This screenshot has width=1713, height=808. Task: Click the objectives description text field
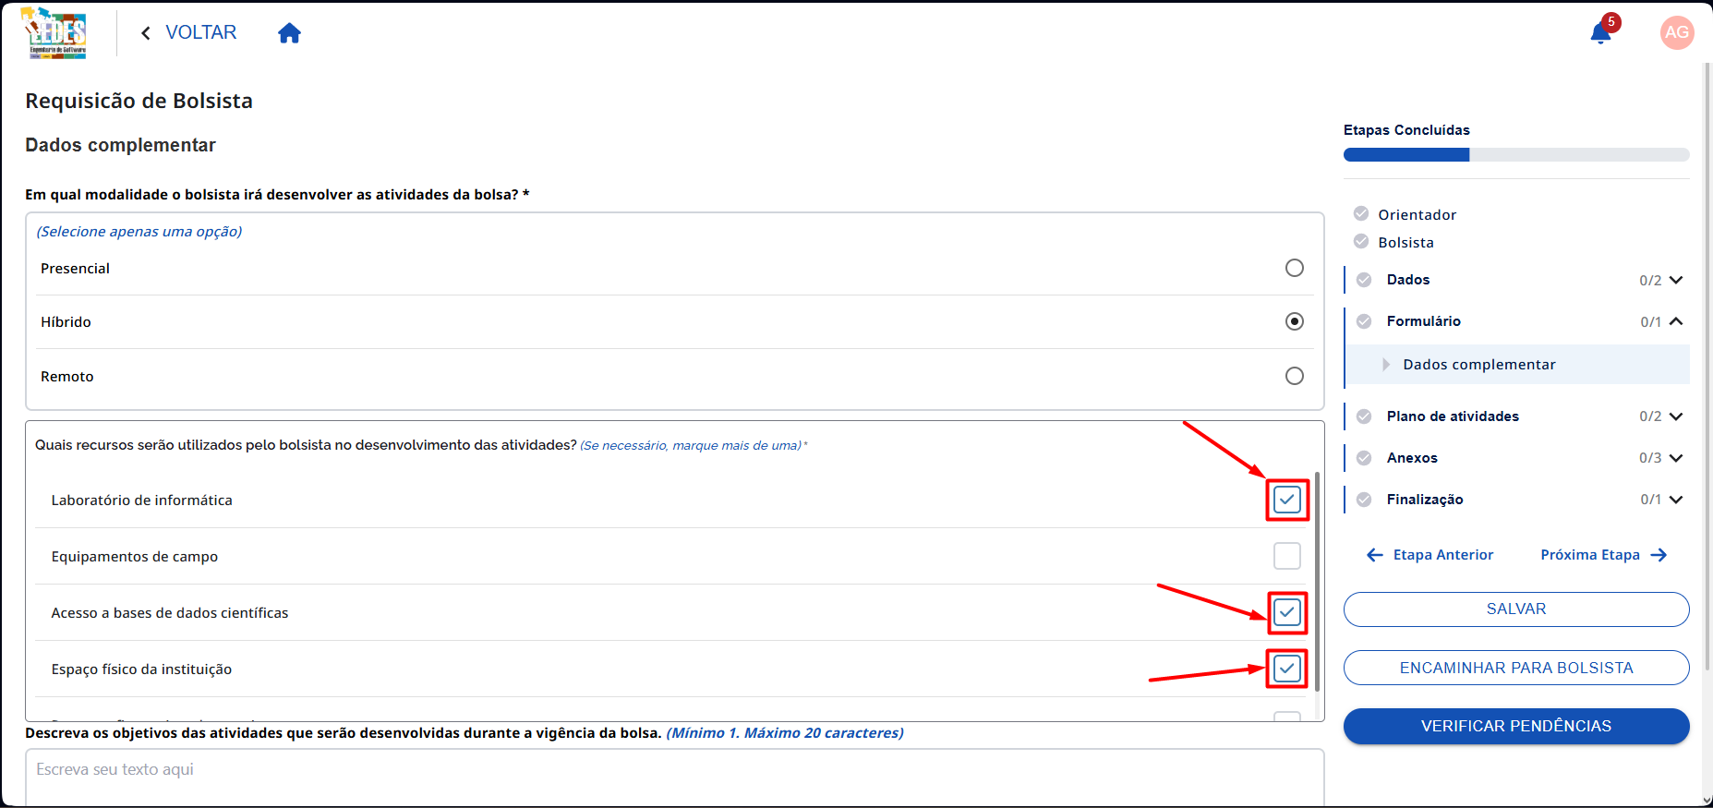tap(675, 777)
